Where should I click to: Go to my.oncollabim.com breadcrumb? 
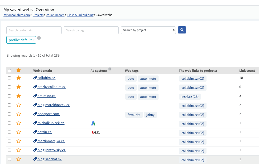coord(17,15)
